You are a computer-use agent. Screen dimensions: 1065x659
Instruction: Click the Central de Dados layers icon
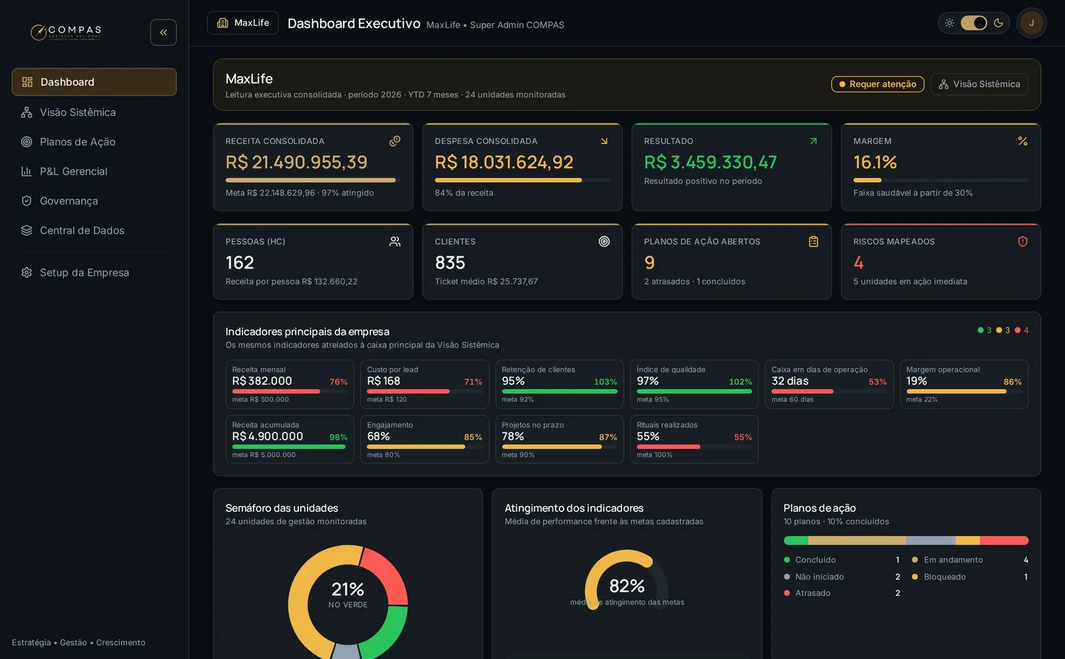click(27, 230)
